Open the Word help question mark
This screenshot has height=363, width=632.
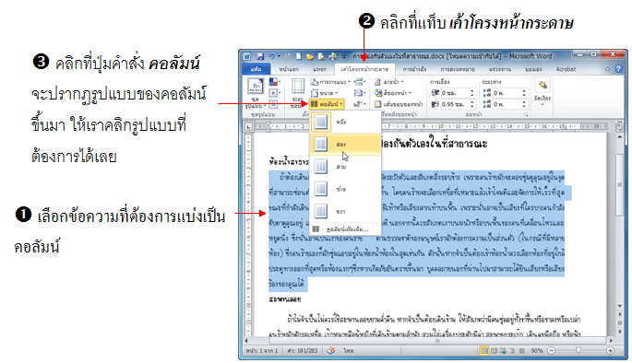pos(618,69)
